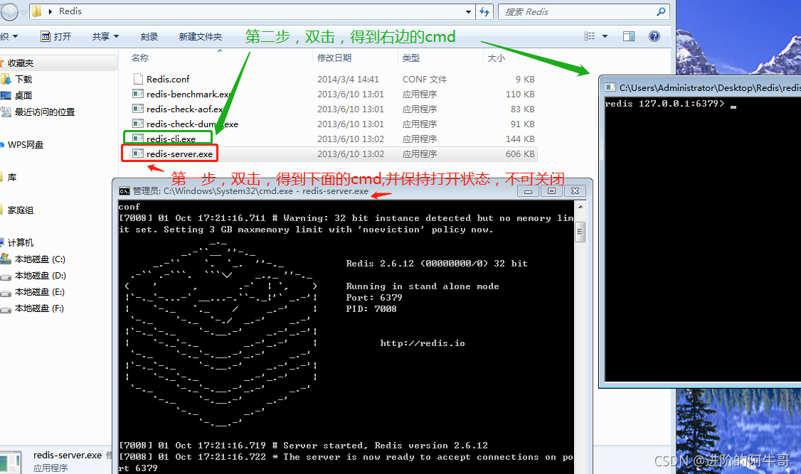
Task: Open WPS网盘 in navigation pane
Action: tap(26, 144)
